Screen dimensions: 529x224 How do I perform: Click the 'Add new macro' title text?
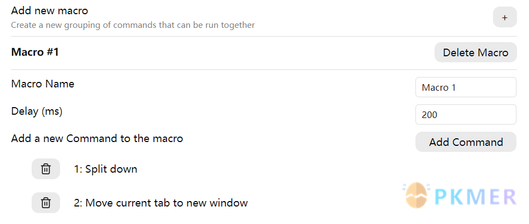[x=50, y=10]
